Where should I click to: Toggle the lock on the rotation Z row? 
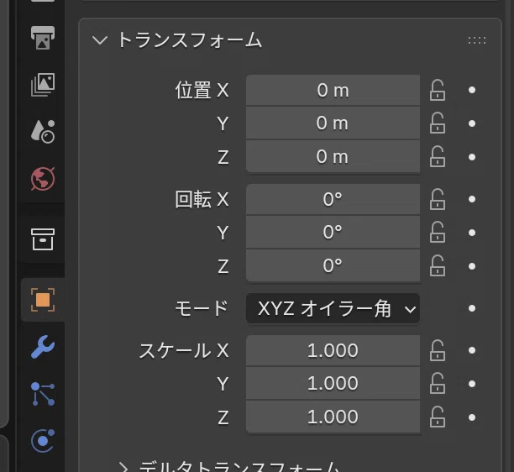[438, 266]
